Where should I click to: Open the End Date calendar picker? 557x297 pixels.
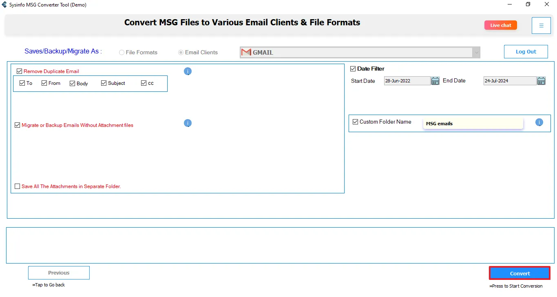541,81
